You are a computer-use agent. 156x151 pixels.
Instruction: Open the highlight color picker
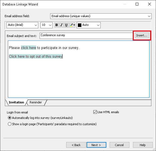pyautogui.click(x=72, y=25)
